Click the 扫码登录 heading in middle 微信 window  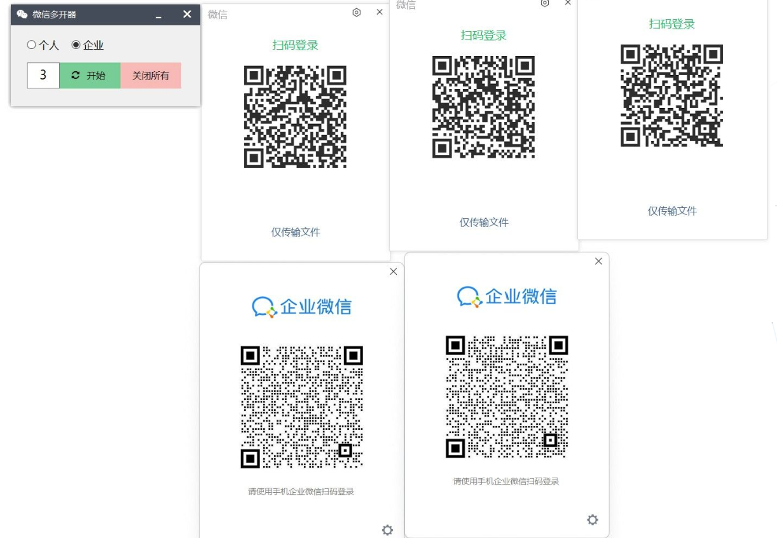484,35
